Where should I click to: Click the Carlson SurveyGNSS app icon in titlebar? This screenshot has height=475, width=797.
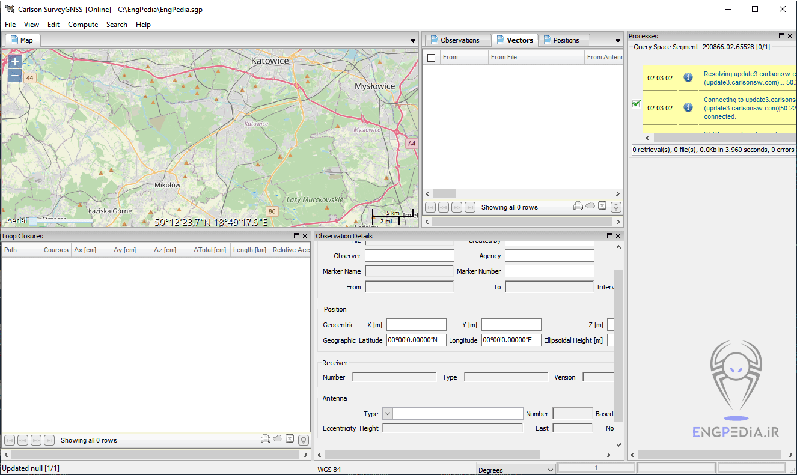pyautogui.click(x=8, y=9)
